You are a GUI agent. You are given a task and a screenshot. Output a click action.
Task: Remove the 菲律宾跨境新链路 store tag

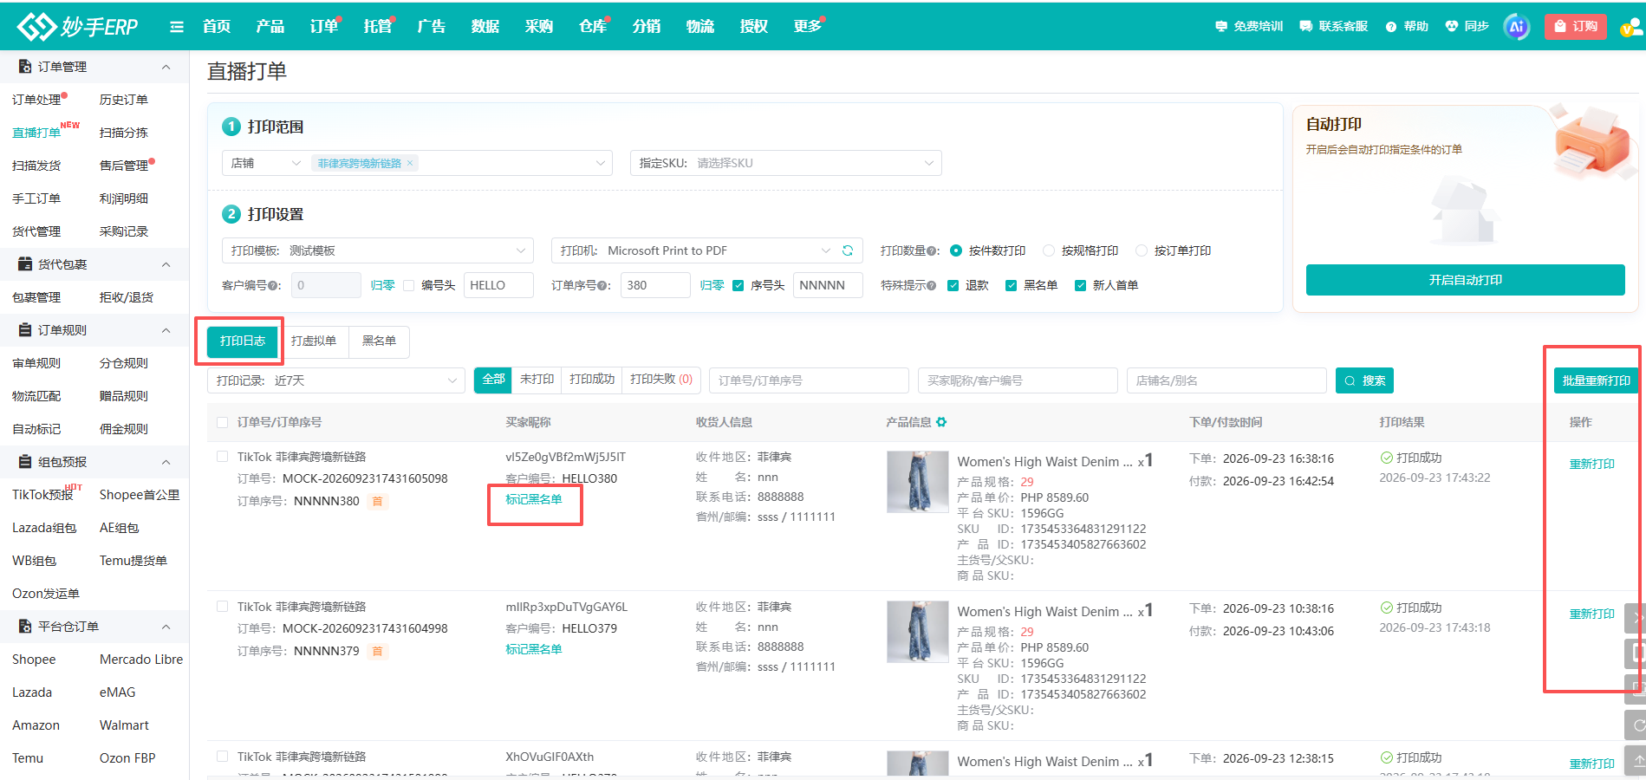[x=410, y=163]
